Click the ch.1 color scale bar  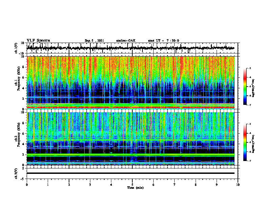point(245,87)
